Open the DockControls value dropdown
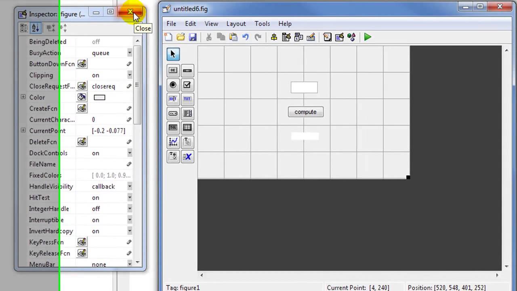 coord(130,153)
